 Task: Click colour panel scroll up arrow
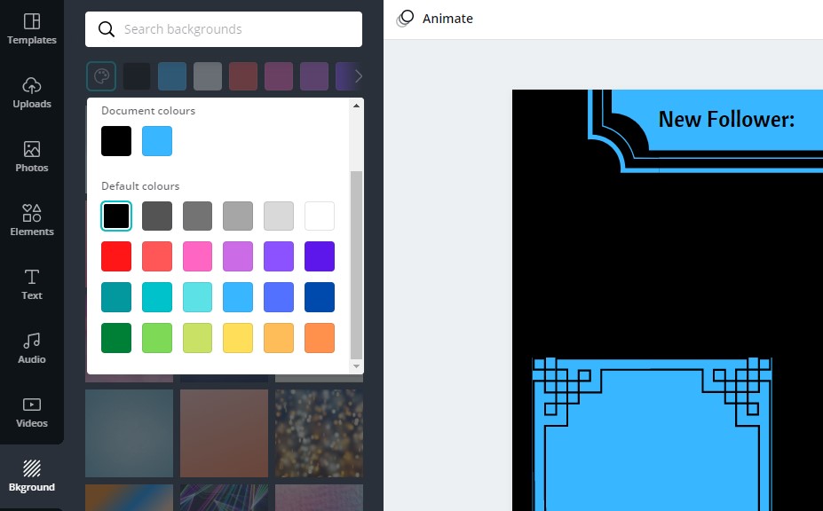pos(356,106)
